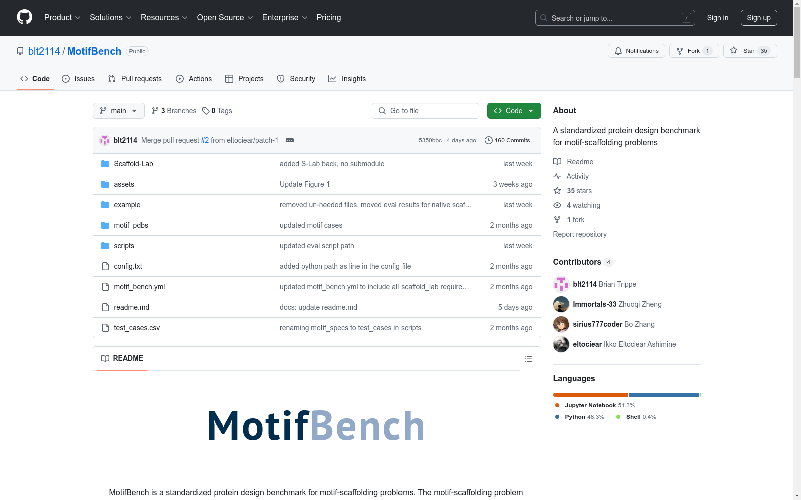The height and width of the screenshot is (500, 801).
Task: Click the Jupyter Notebook language bar segment
Action: click(590, 395)
